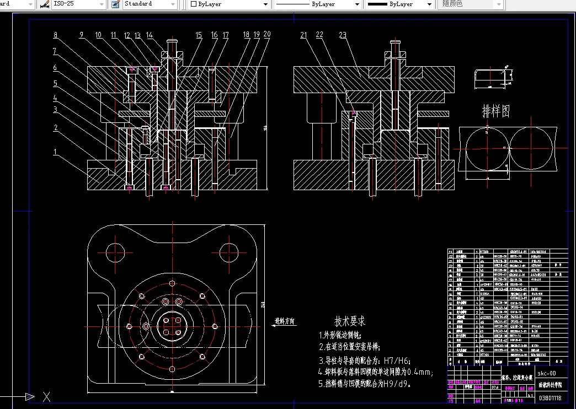
Task: Click the toolbar grip before color control
Action: (183, 4)
